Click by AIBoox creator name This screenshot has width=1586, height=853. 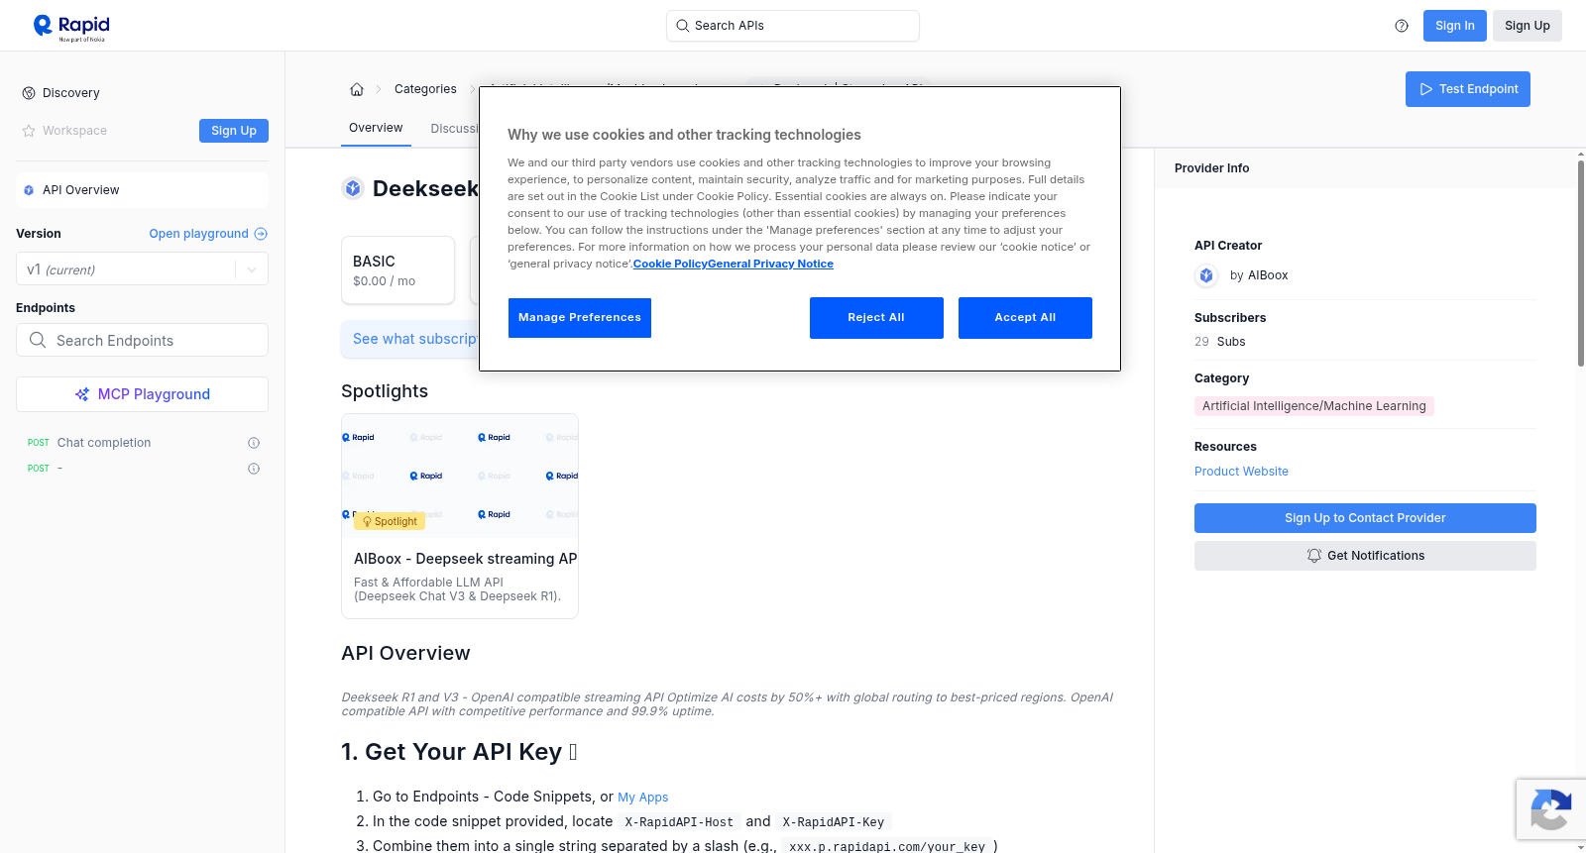(x=1259, y=275)
